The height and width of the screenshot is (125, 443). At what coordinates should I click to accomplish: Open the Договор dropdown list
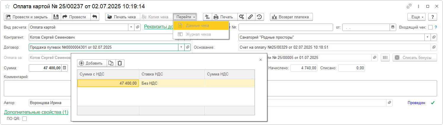[181, 47]
